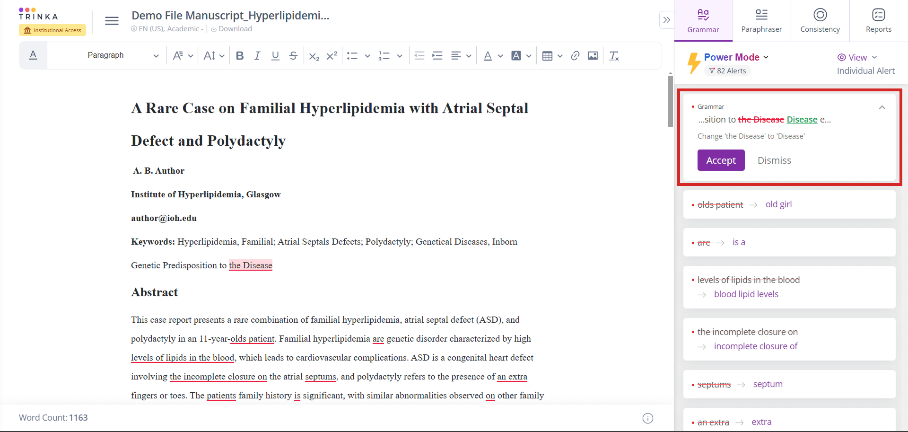Open font background color picker

pyautogui.click(x=522, y=56)
